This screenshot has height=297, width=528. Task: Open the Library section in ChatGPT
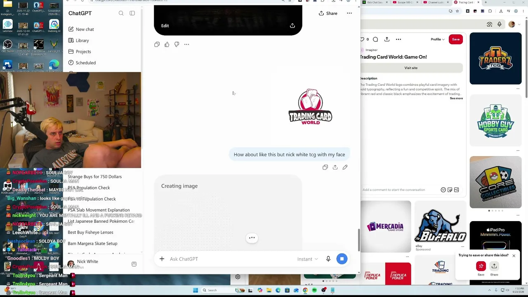click(x=79, y=40)
